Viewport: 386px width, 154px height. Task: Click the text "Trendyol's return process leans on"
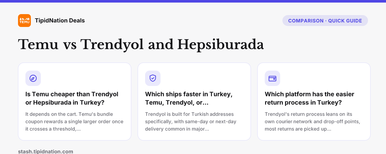(x=308, y=114)
